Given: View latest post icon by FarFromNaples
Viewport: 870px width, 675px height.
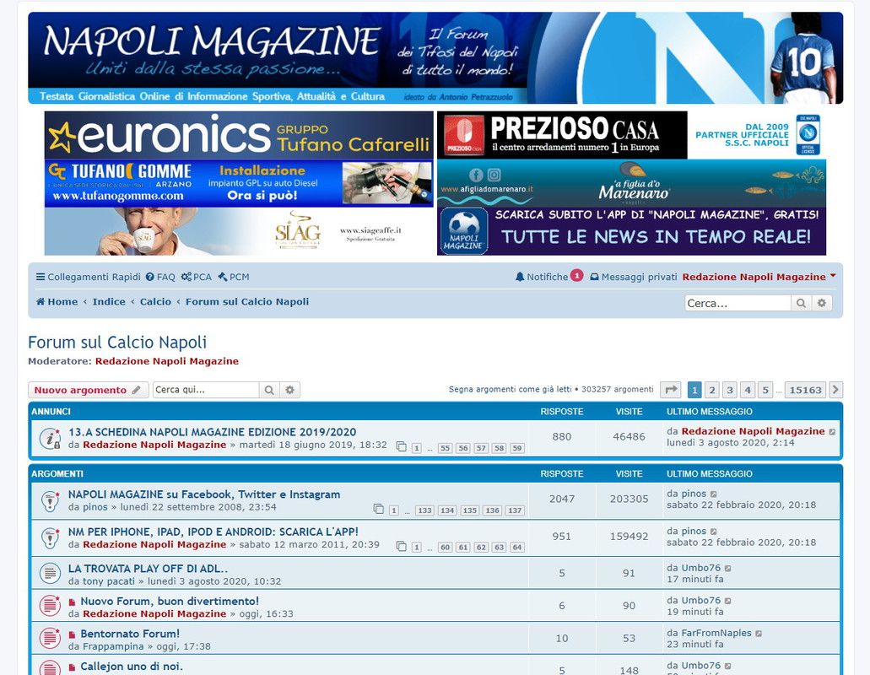Looking at the screenshot, I should click(759, 634).
